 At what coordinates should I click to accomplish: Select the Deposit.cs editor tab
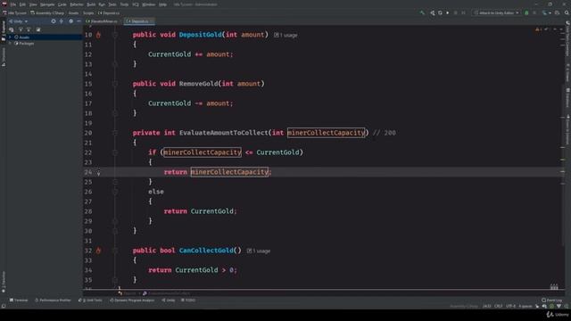[x=138, y=21]
